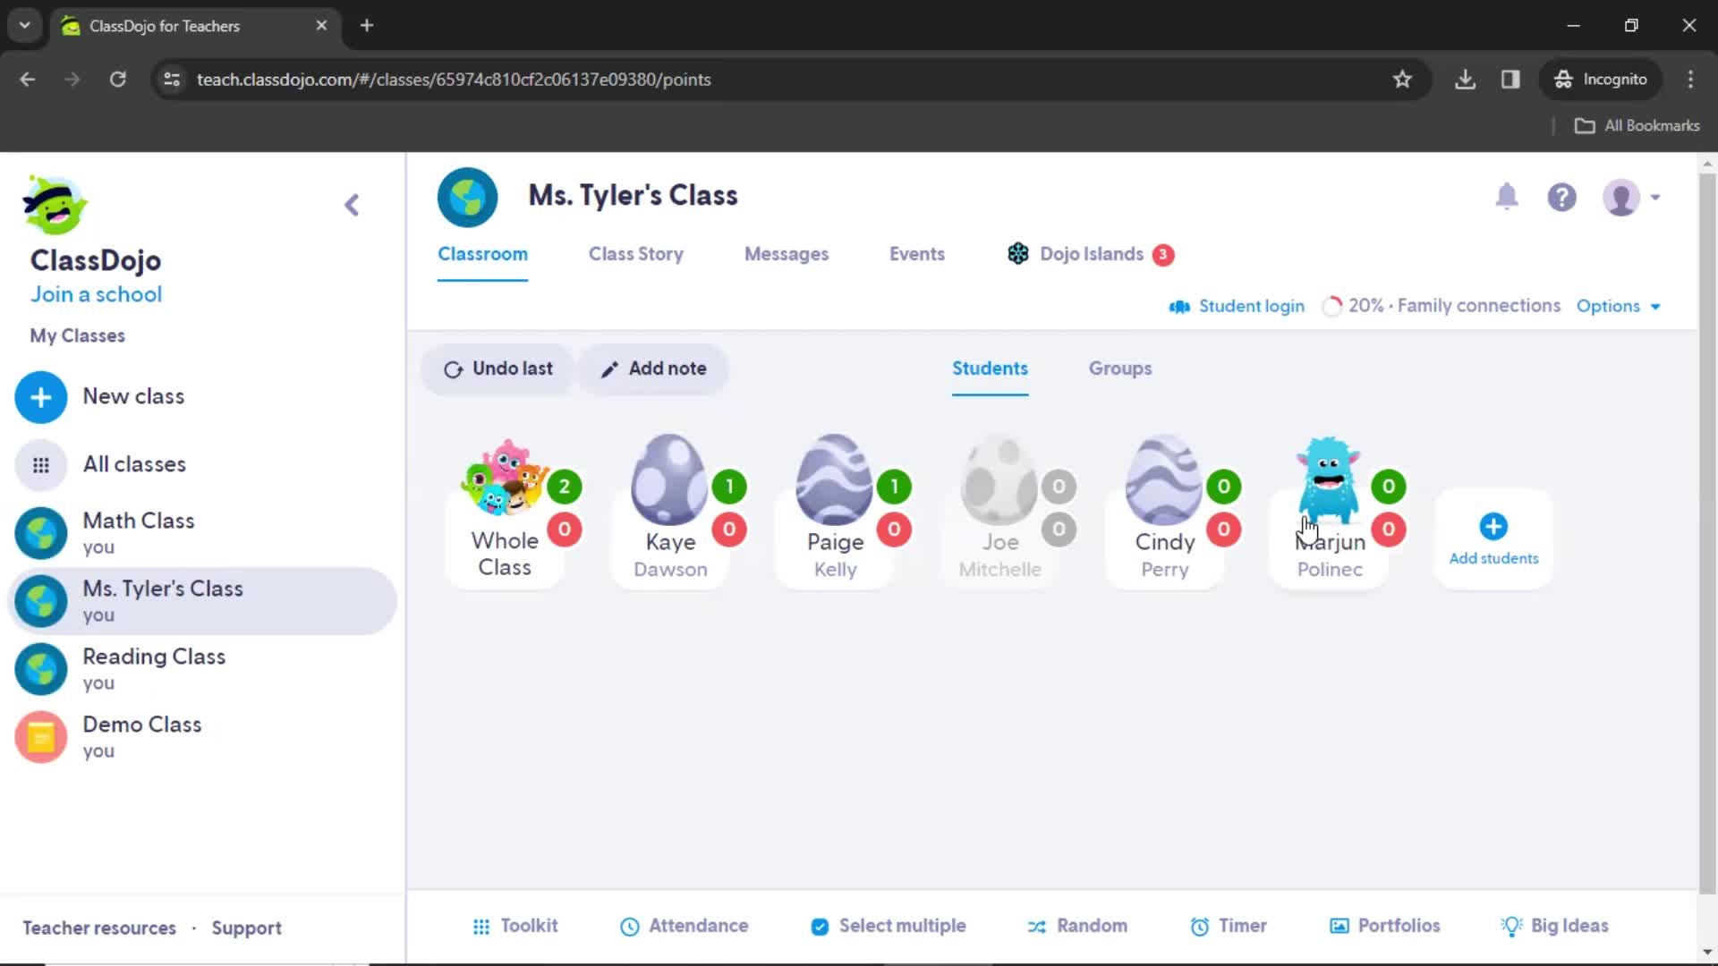This screenshot has width=1718, height=966.
Task: Toggle Select multiple mode
Action: pyautogui.click(x=888, y=925)
